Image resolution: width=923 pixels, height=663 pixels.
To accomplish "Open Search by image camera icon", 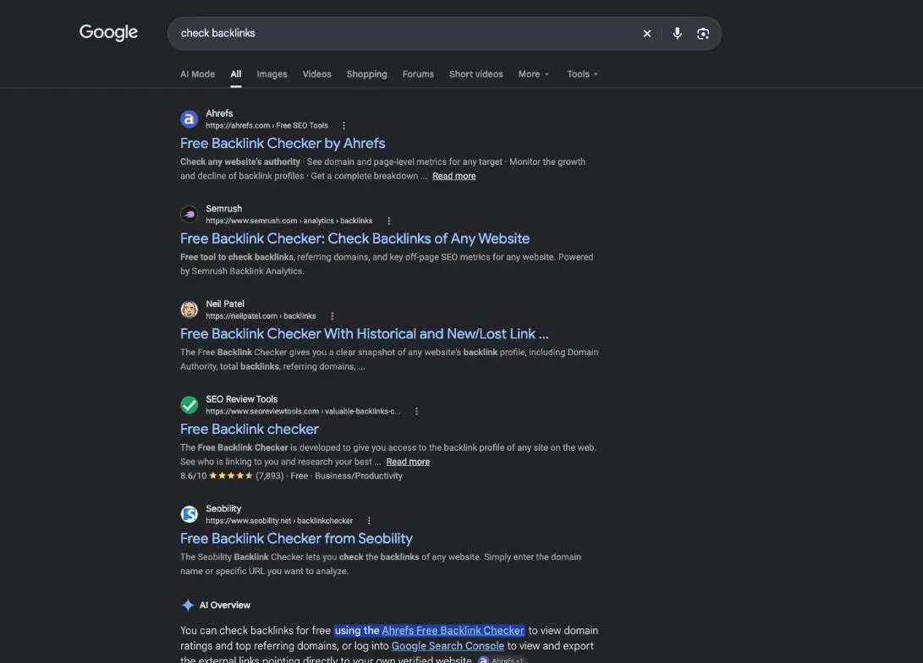I will (703, 34).
